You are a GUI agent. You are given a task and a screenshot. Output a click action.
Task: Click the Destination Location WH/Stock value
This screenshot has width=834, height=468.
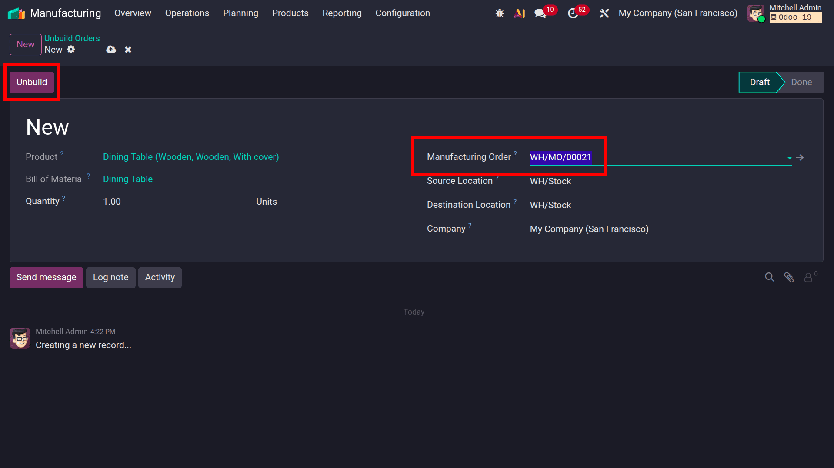[x=550, y=205]
